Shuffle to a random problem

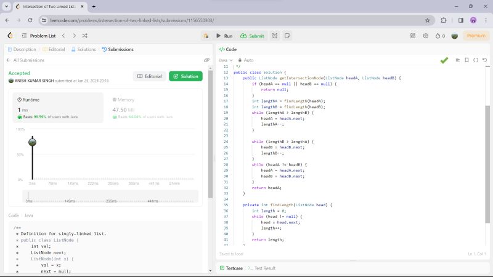pos(84,36)
